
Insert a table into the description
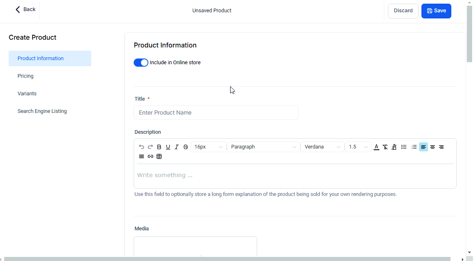point(159,156)
